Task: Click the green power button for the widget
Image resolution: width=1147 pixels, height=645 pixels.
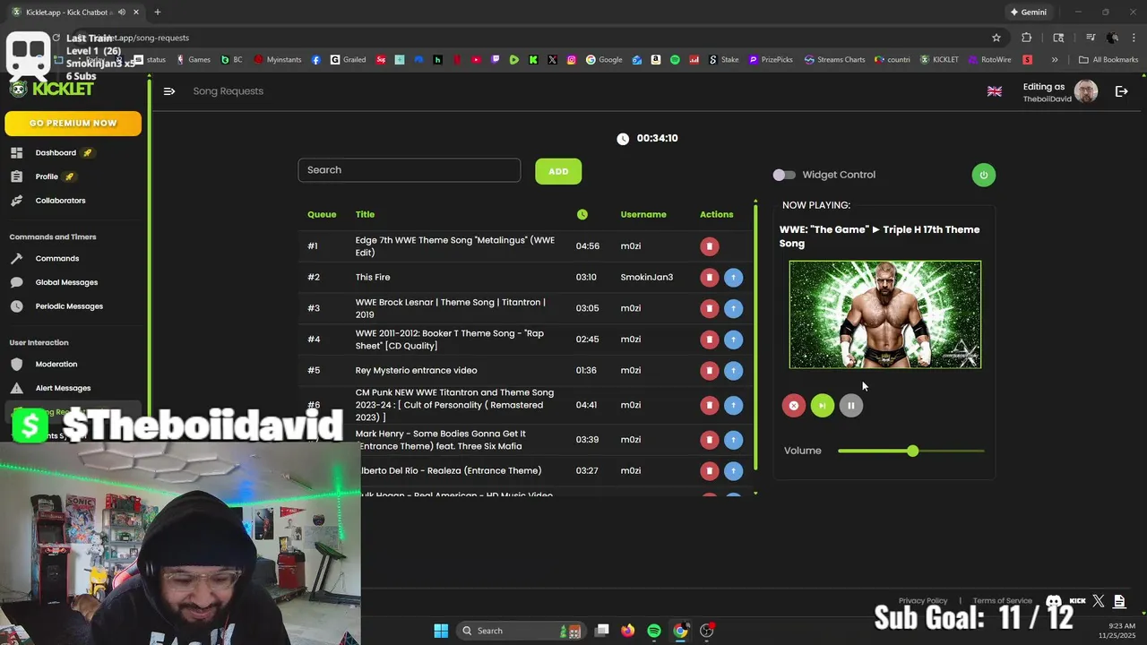Action: click(x=983, y=175)
